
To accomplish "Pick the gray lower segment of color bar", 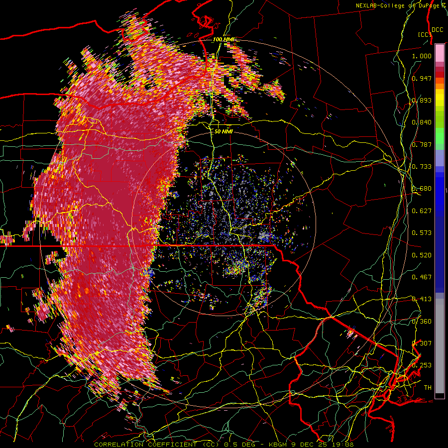I will coord(440,346).
